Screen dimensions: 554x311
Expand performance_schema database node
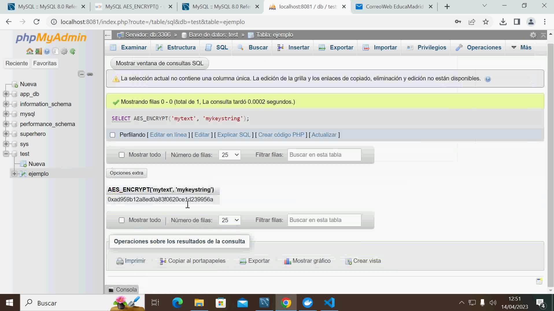coord(6,124)
